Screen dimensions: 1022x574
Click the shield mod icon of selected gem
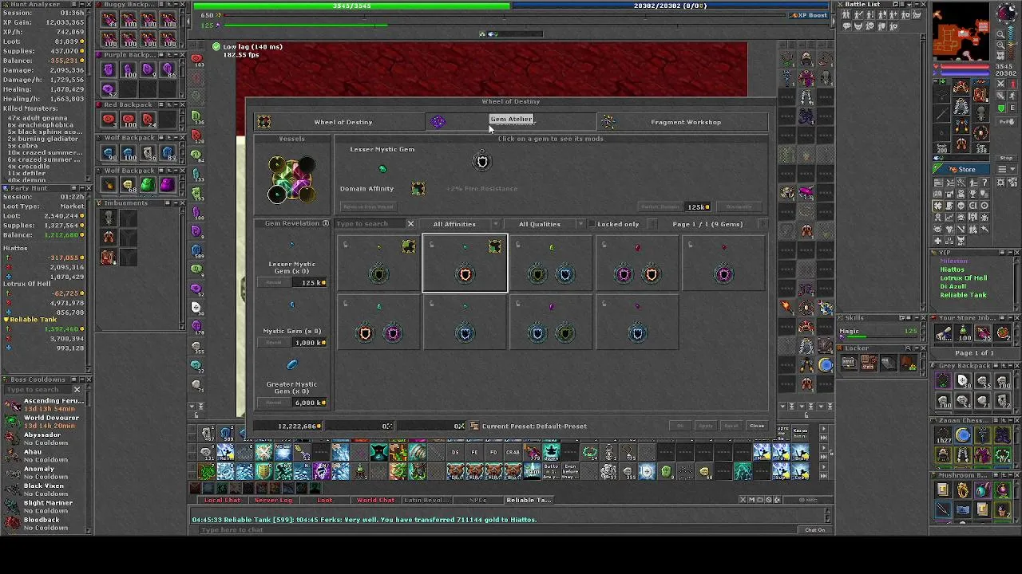coord(481,162)
